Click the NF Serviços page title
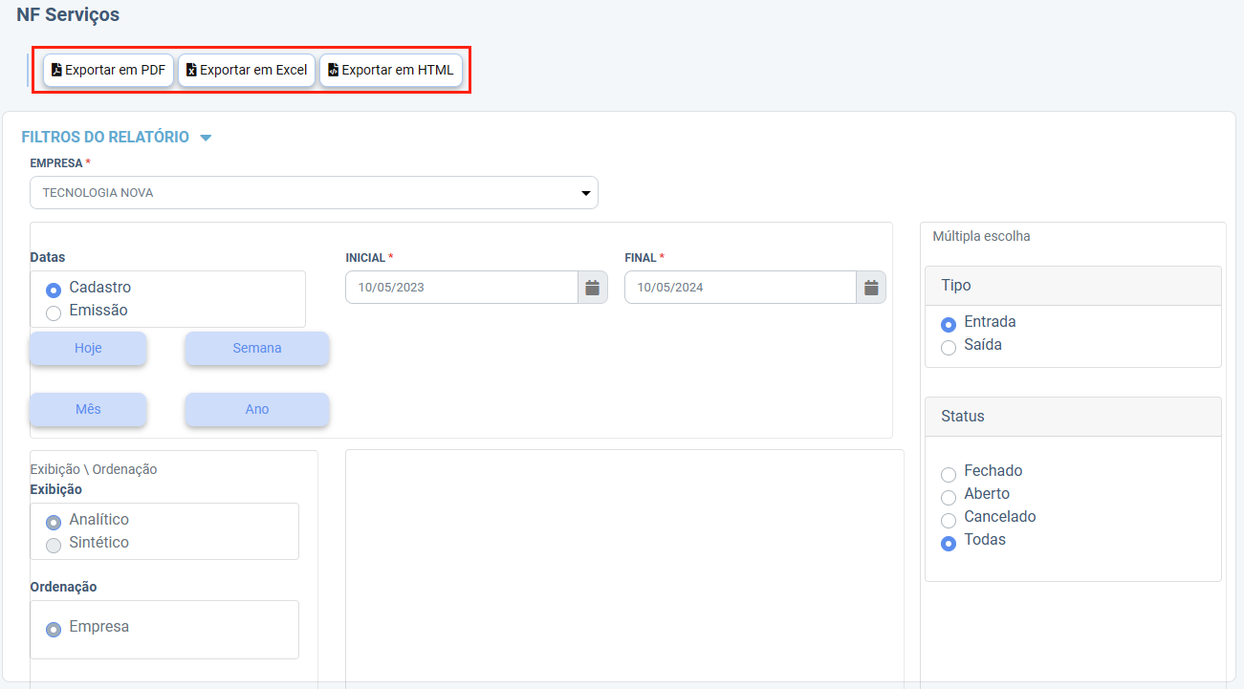1244x689 pixels. pos(68,14)
